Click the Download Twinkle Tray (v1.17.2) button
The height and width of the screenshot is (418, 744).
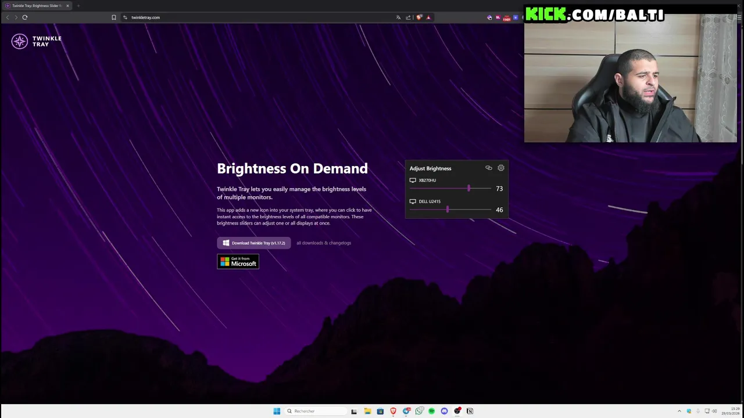[x=254, y=243]
